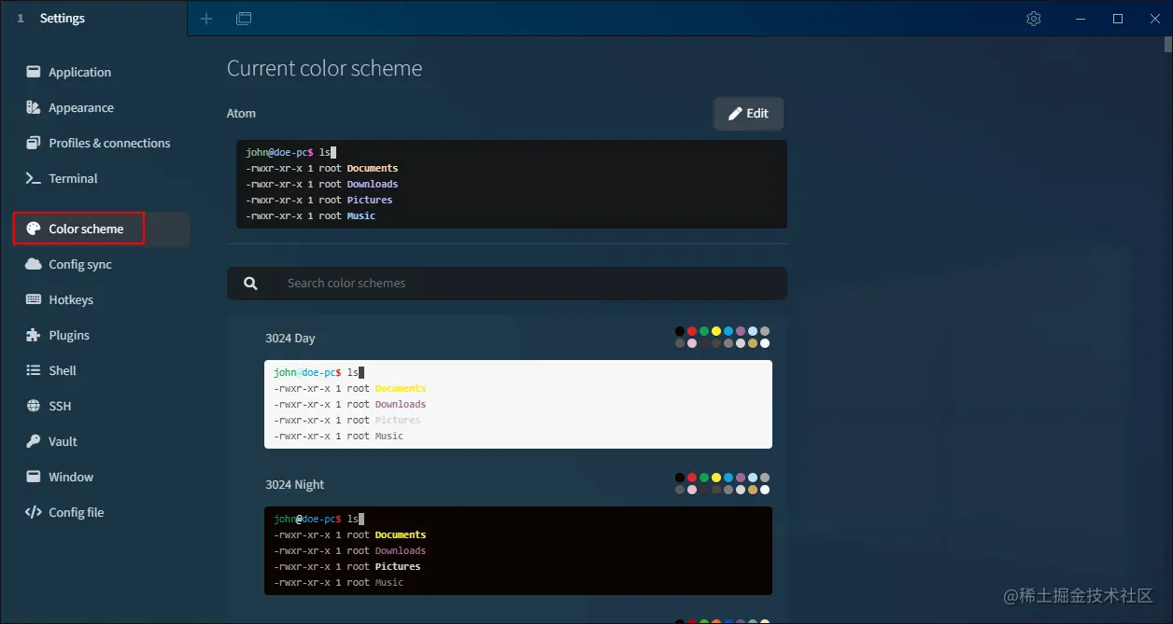This screenshot has width=1173, height=624.
Task: Open a new tab with plus icon
Action: tap(206, 19)
